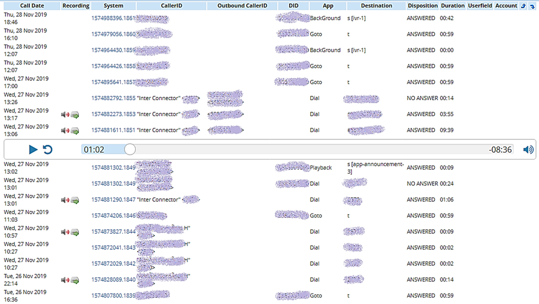Restart the audio playback with the replay icon
Screen dimensions: 539x304
pos(48,149)
